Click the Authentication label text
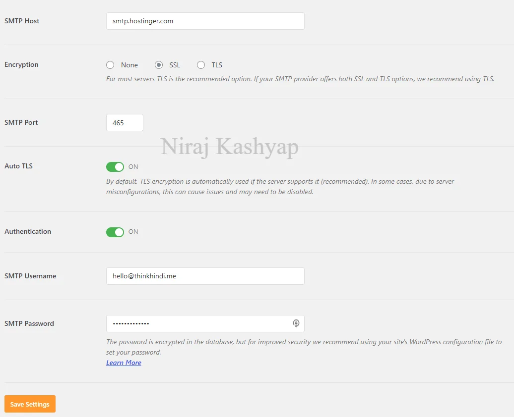514x417 pixels. point(28,231)
